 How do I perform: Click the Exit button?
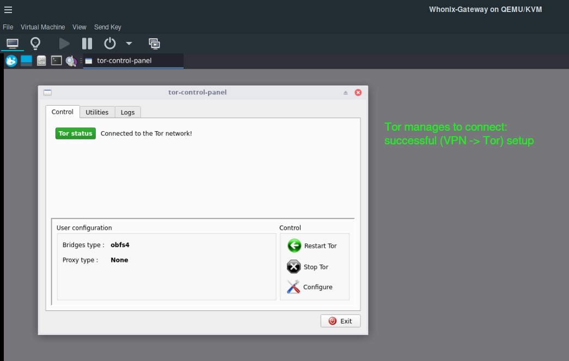click(x=340, y=321)
